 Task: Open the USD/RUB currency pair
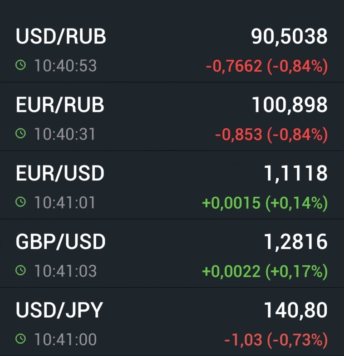point(61,37)
